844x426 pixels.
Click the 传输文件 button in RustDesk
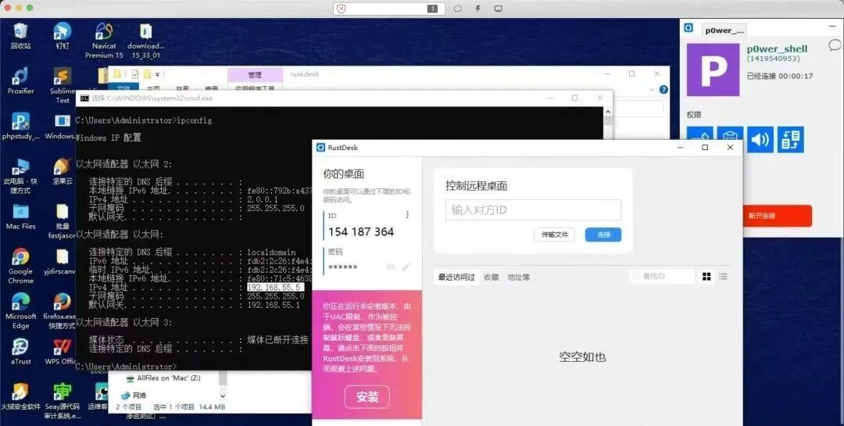pyautogui.click(x=554, y=234)
